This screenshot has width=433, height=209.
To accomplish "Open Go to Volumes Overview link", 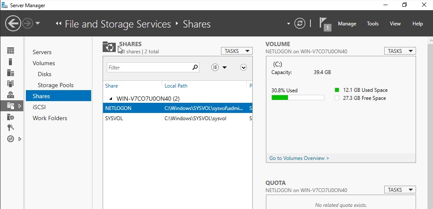I will coord(299,158).
